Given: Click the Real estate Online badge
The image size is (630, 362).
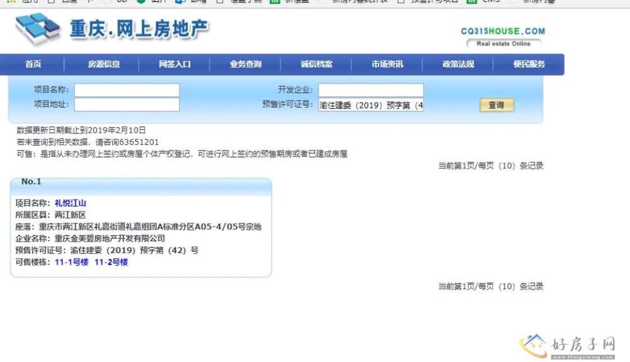Looking at the screenshot, I should [x=503, y=43].
